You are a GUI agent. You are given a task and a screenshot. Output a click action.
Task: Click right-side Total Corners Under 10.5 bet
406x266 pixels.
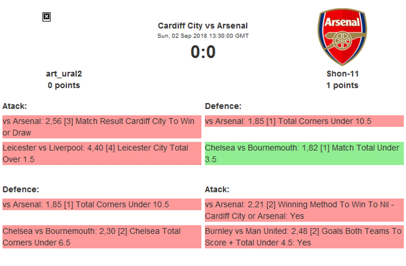pos(304,121)
